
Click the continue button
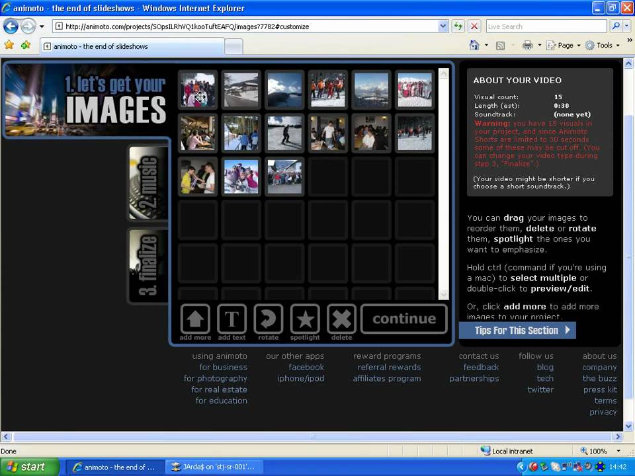[403, 319]
